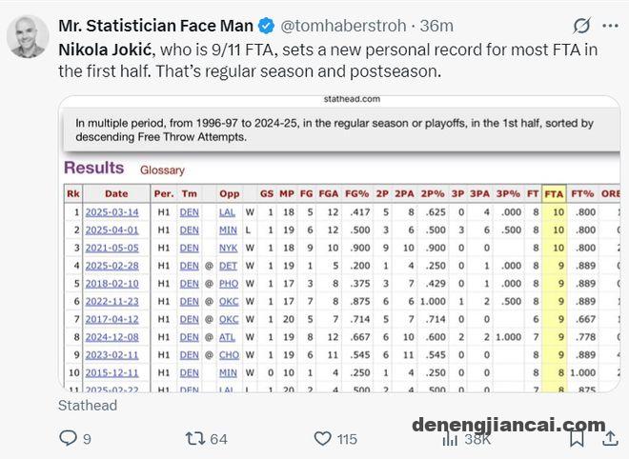Open the 2025-03-14 game date link
This screenshot has width=629, height=459.
click(112, 212)
